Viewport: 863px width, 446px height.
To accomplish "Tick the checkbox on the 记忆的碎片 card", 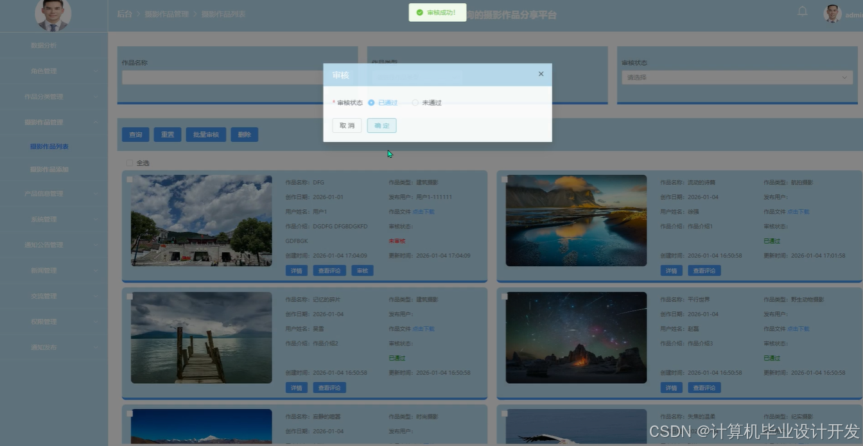I will pos(130,296).
